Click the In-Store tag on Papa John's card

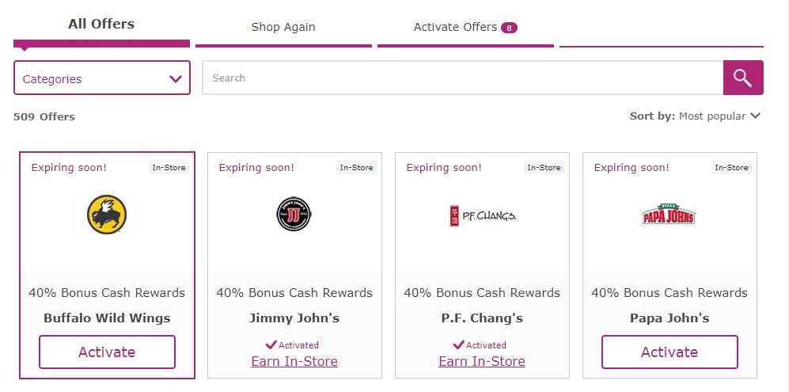click(x=732, y=167)
